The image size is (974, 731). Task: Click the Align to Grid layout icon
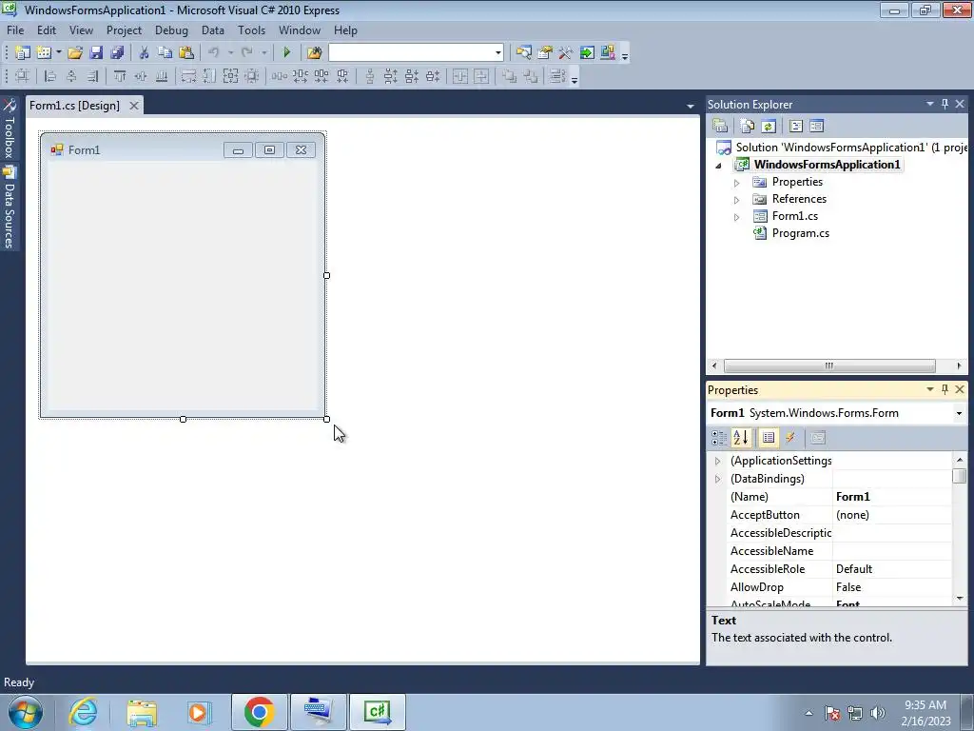pyautogui.click(x=22, y=76)
